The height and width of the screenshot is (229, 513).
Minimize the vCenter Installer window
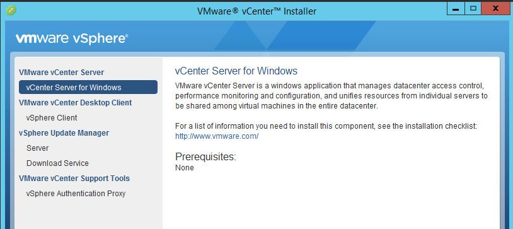click(x=456, y=9)
